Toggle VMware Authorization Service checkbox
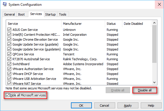Screen dimensions: 164x111 9,69
